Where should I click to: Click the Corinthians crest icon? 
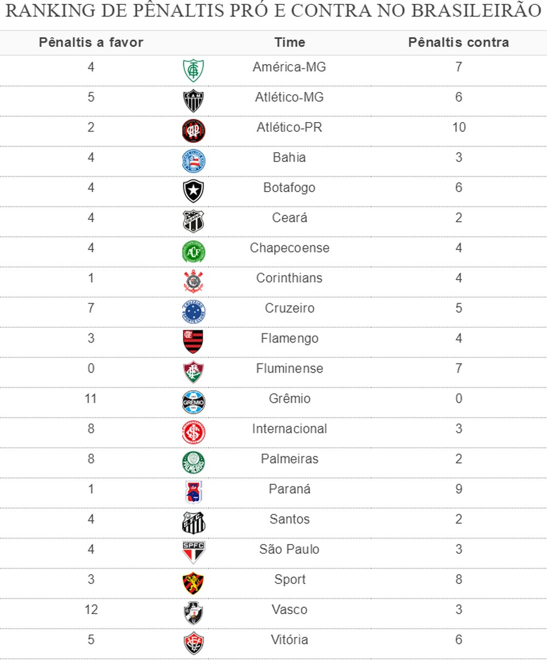click(x=193, y=282)
